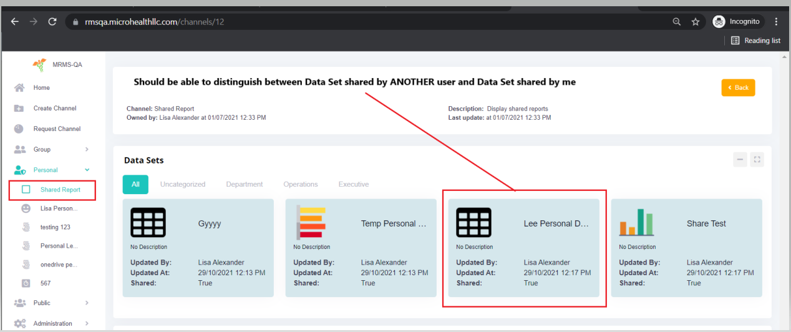
Task: Reload the page with the refresh icon
Action: pos(52,21)
